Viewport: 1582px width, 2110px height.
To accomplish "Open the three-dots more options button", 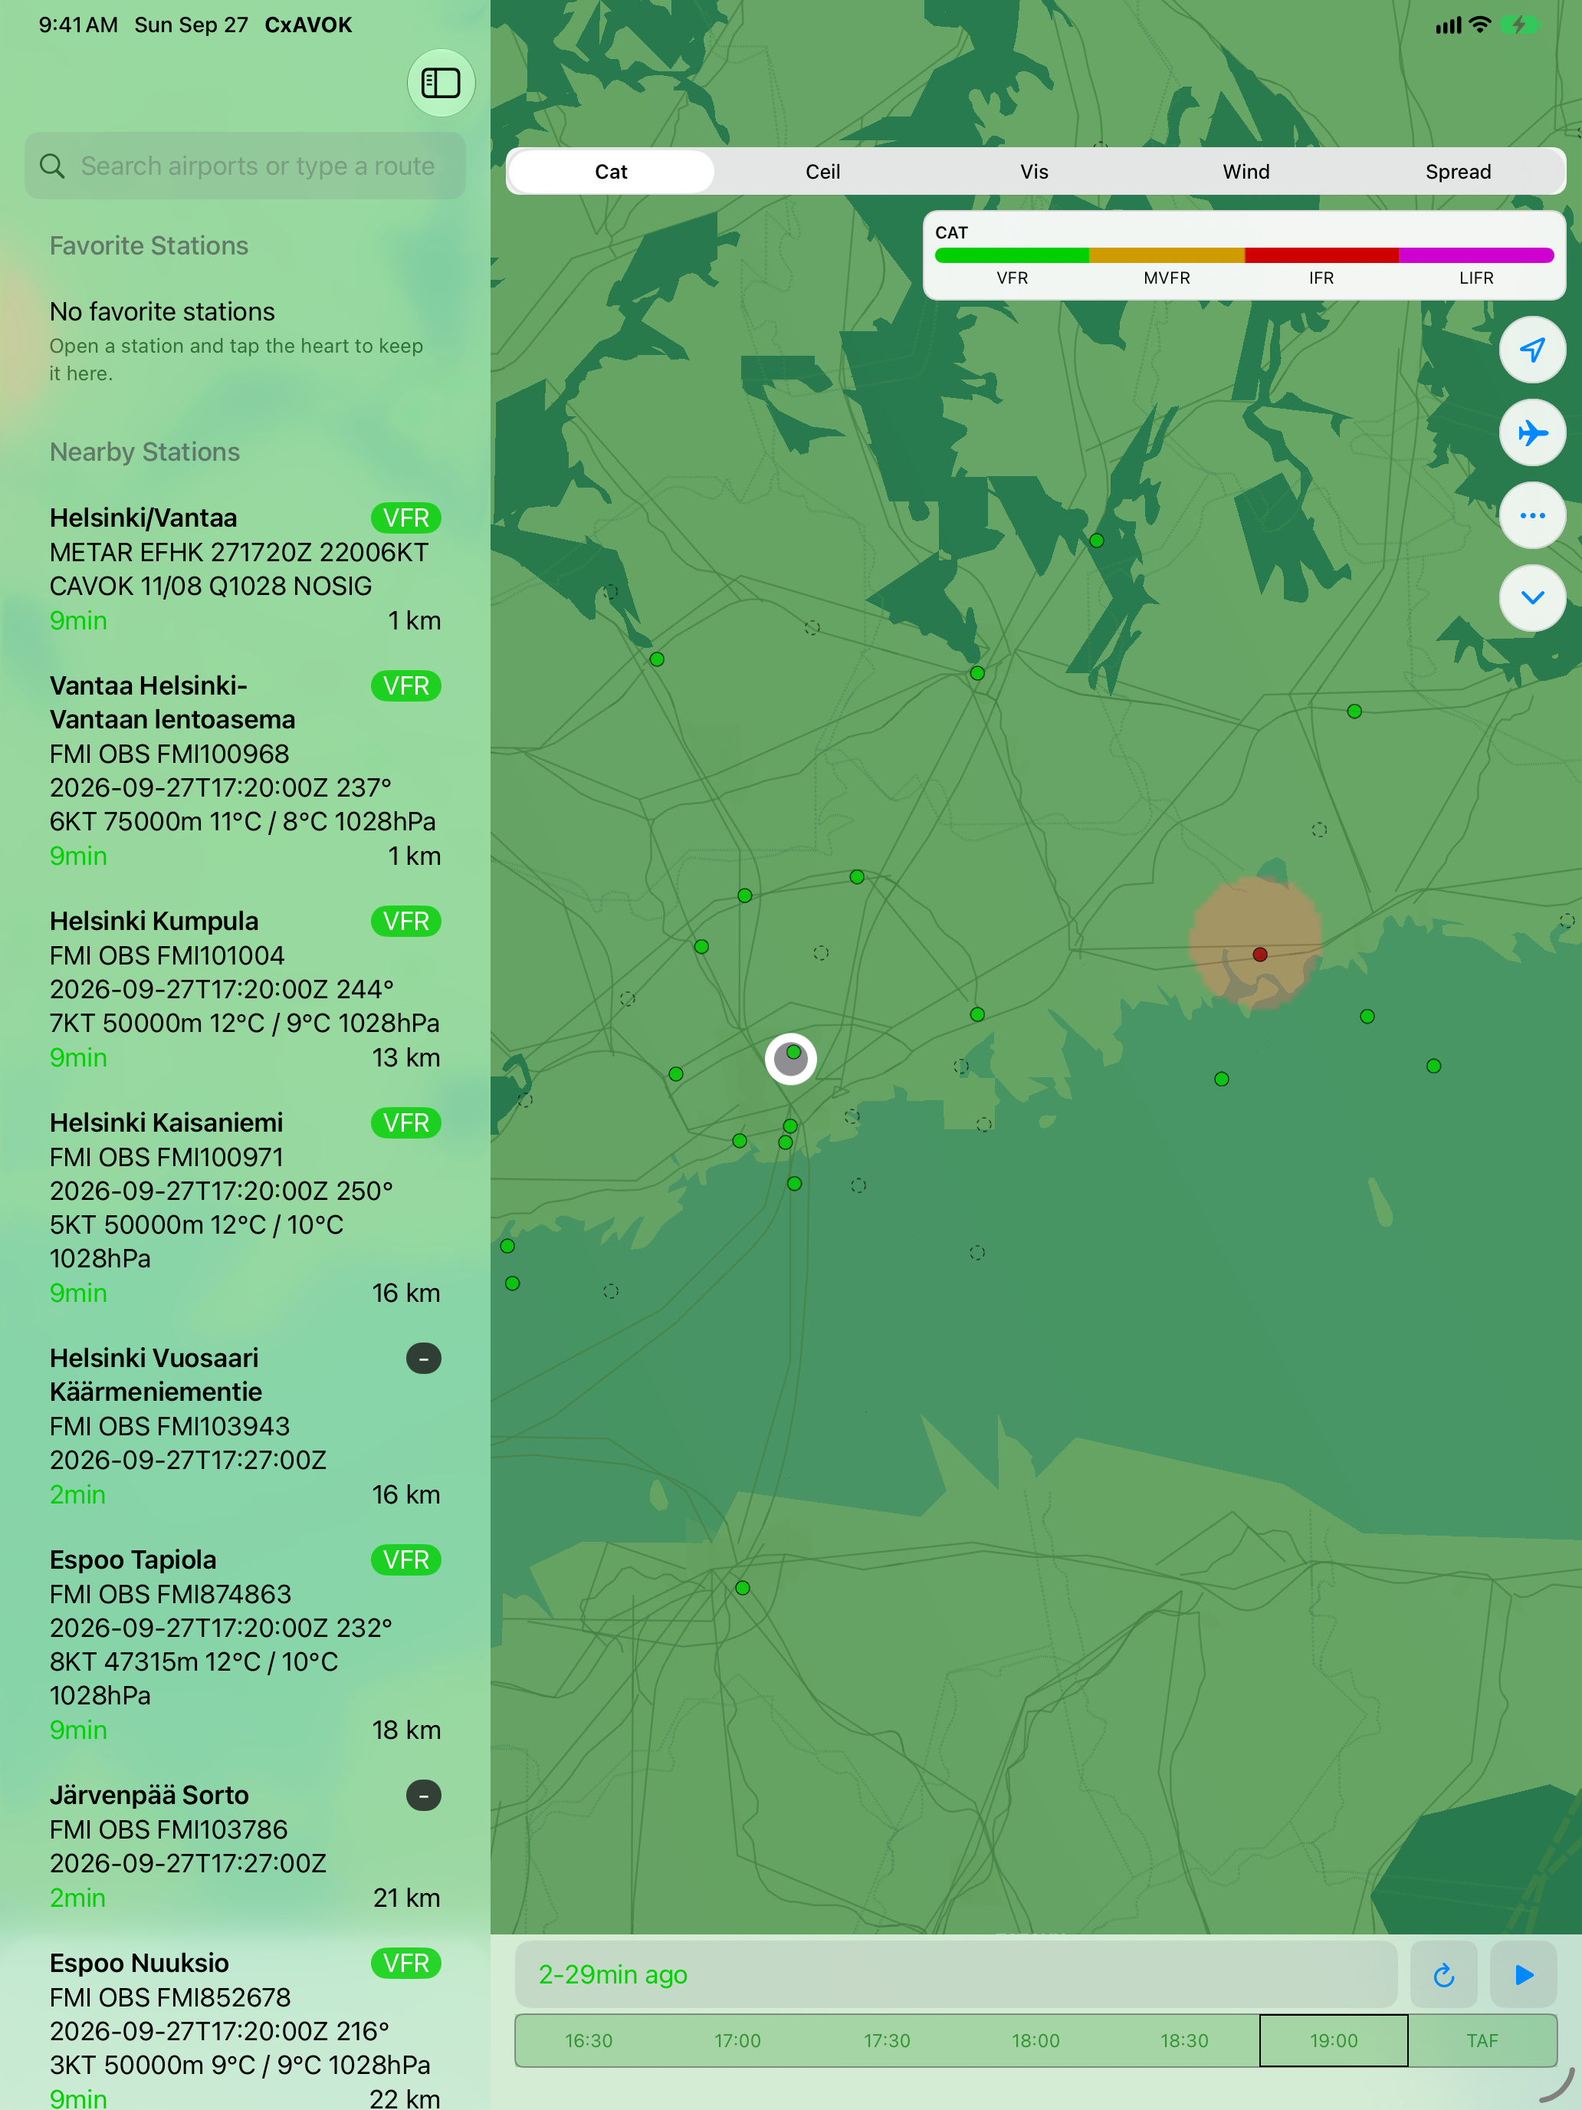I will (x=1531, y=515).
